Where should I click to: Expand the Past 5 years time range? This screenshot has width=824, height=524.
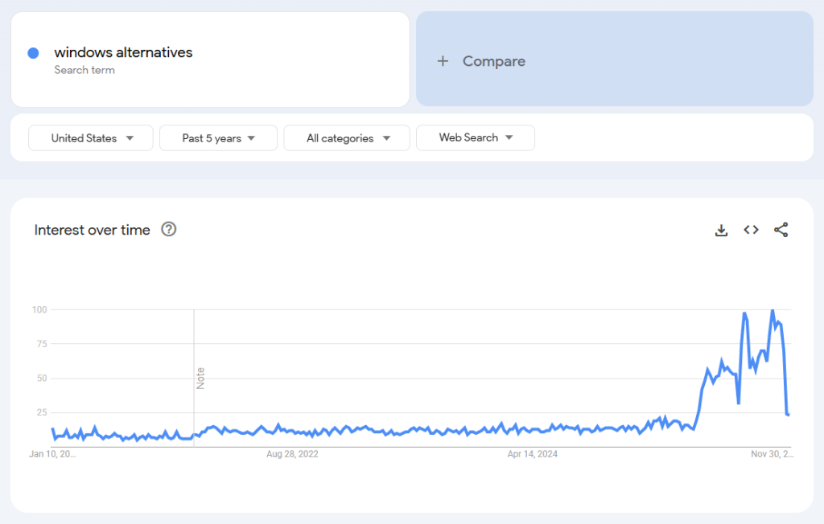click(x=218, y=138)
